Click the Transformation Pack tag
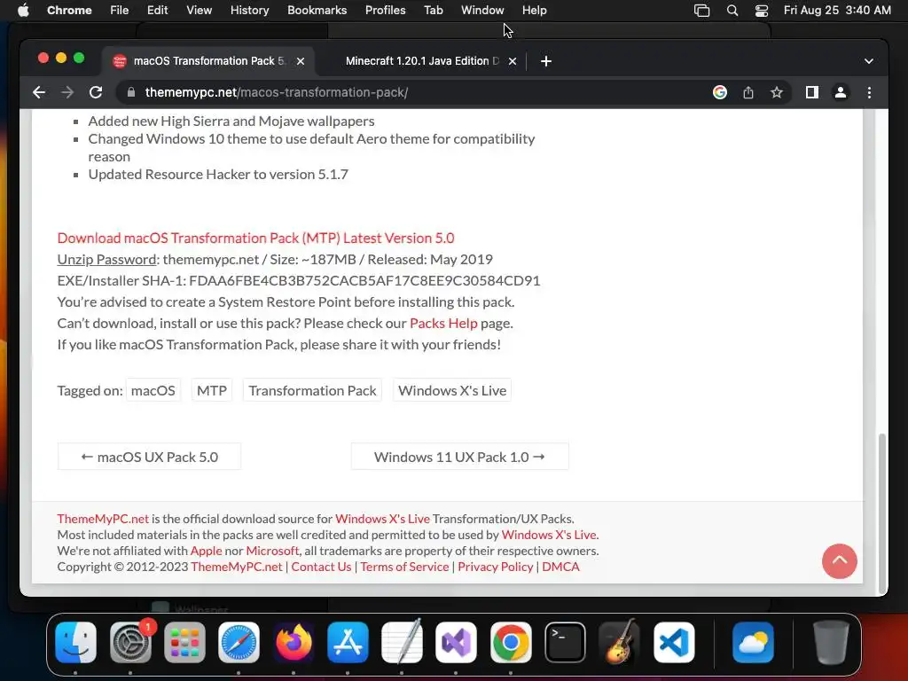This screenshot has width=908, height=681. (x=313, y=390)
